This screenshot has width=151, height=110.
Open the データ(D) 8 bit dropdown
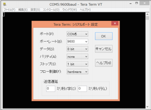coord(77,49)
